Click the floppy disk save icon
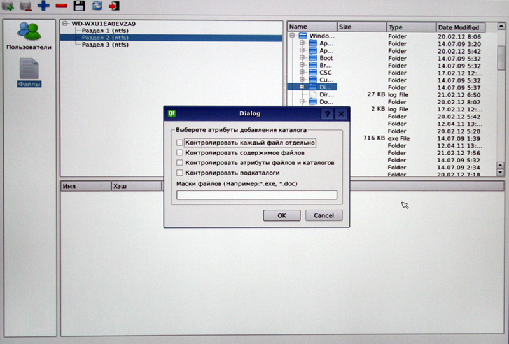This screenshot has width=509, height=344. [79, 6]
